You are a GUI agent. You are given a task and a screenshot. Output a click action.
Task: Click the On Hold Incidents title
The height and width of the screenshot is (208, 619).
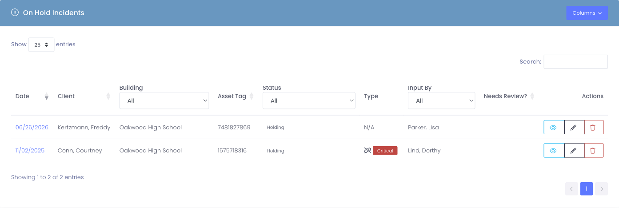coord(54,13)
